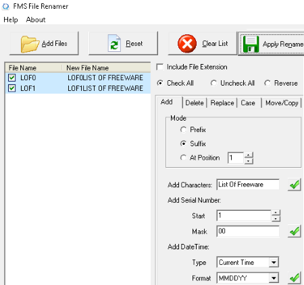Click the LOF0 file name text
This screenshot has height=285, width=304.
pos(28,77)
